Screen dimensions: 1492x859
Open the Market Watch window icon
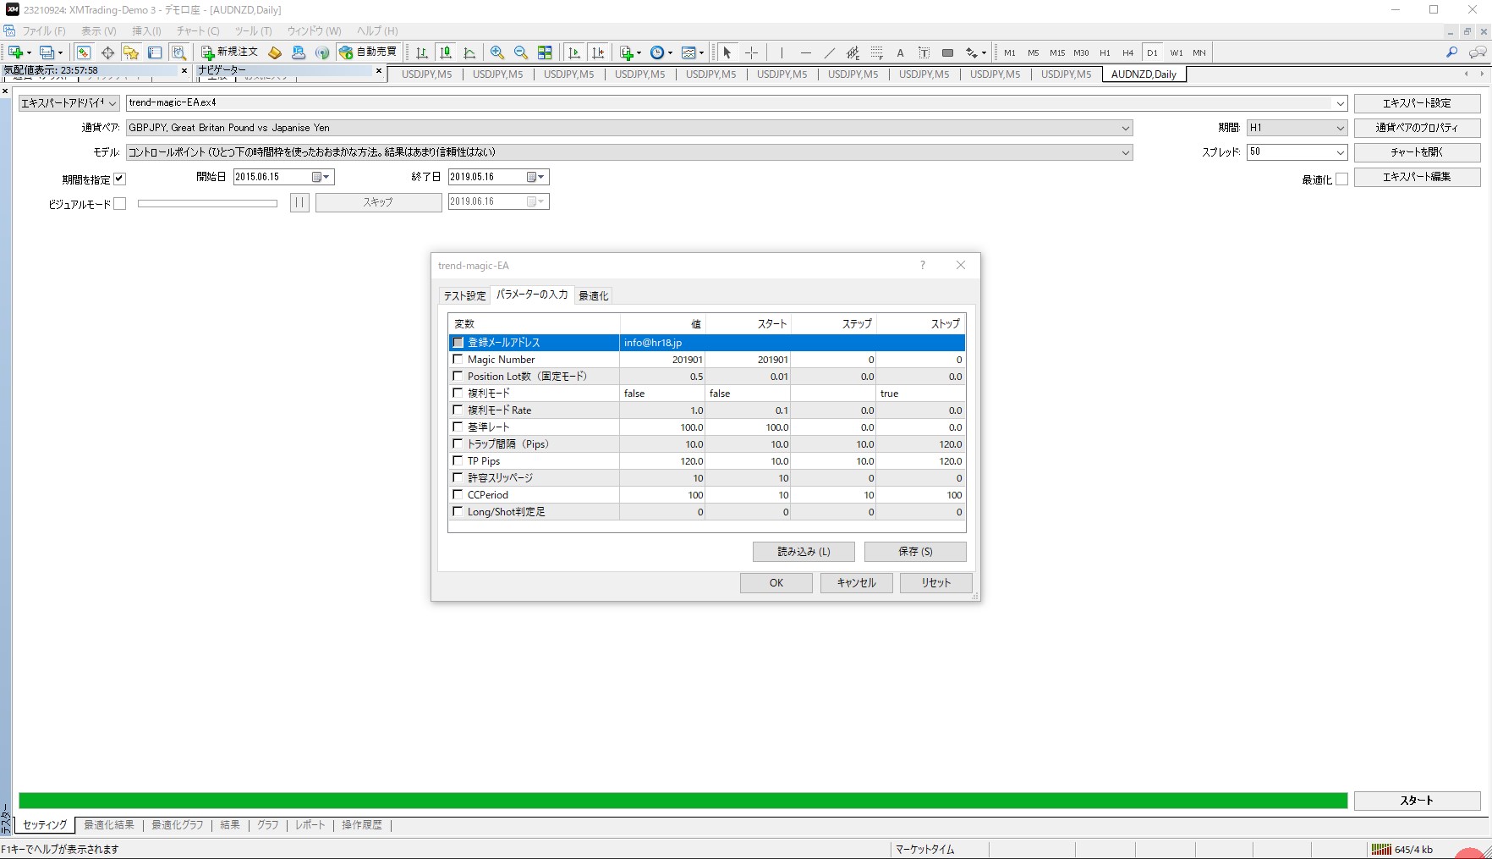coord(83,52)
